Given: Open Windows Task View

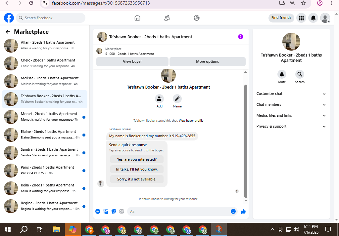Looking at the screenshot, I should click(x=40, y=229).
